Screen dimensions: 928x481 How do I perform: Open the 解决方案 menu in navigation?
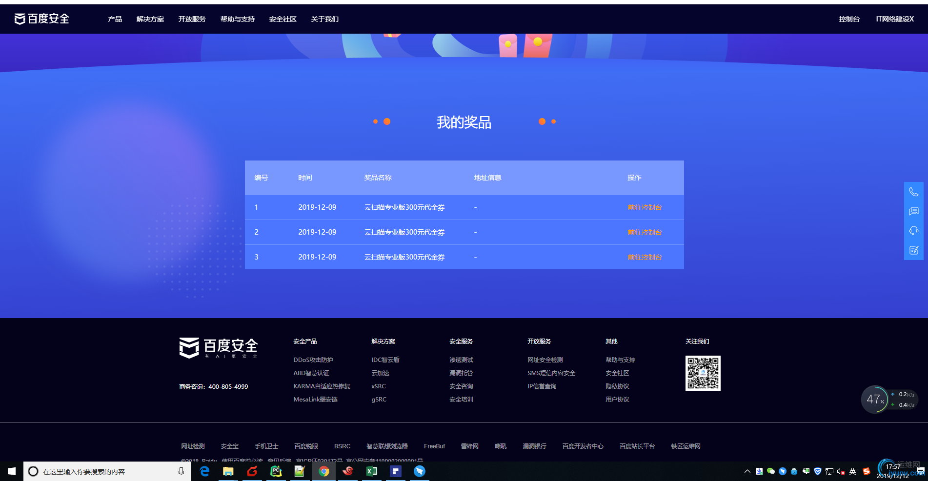coord(150,19)
